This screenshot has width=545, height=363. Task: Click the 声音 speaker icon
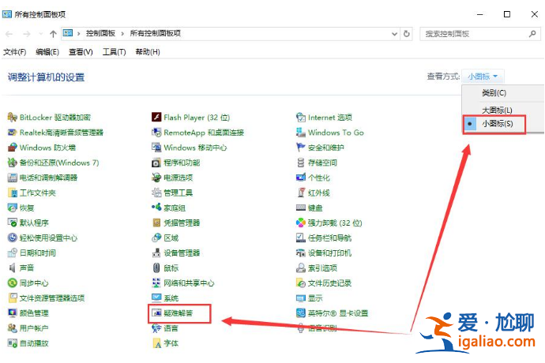(x=12, y=268)
